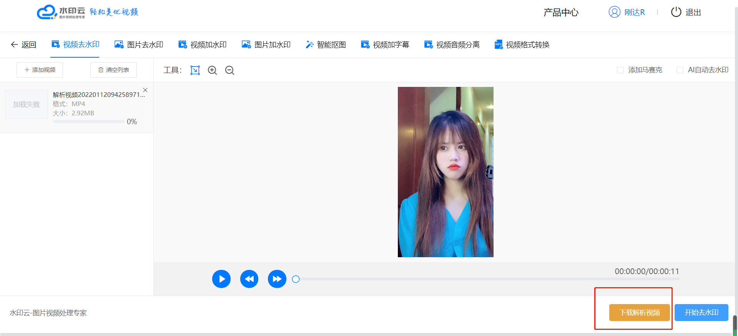Image resolution: width=738 pixels, height=336 pixels.
Task: Click 下载解析视频 button
Action: pyautogui.click(x=640, y=313)
